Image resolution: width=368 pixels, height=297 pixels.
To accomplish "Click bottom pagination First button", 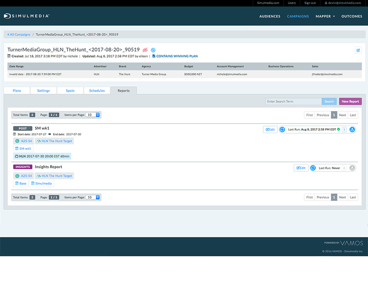I will 309,197.
